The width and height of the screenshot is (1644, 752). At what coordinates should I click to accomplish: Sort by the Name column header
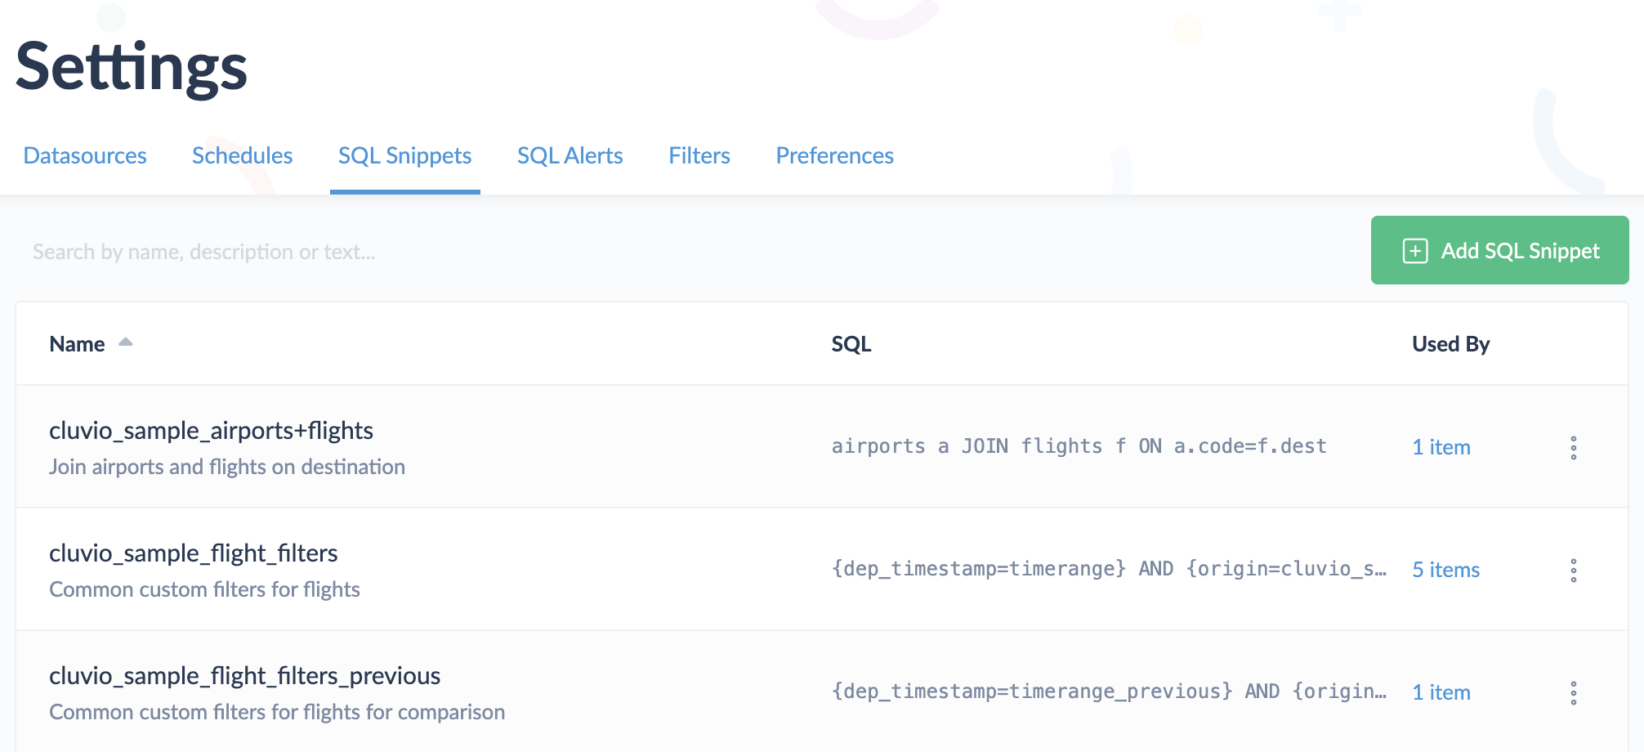pos(77,344)
